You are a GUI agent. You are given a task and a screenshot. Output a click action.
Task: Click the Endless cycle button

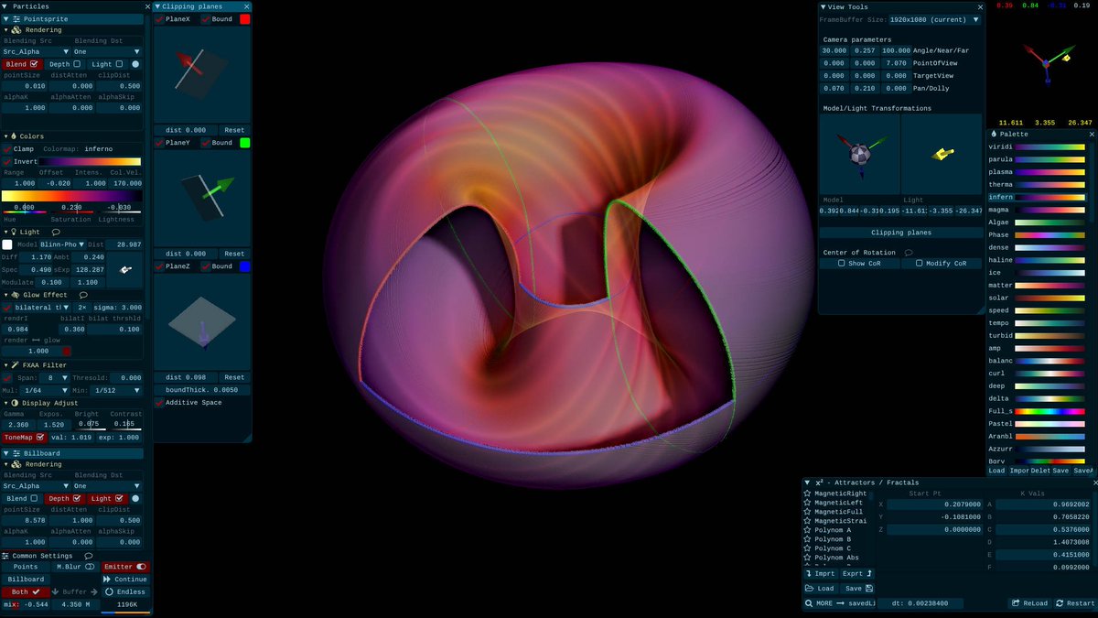[124, 592]
